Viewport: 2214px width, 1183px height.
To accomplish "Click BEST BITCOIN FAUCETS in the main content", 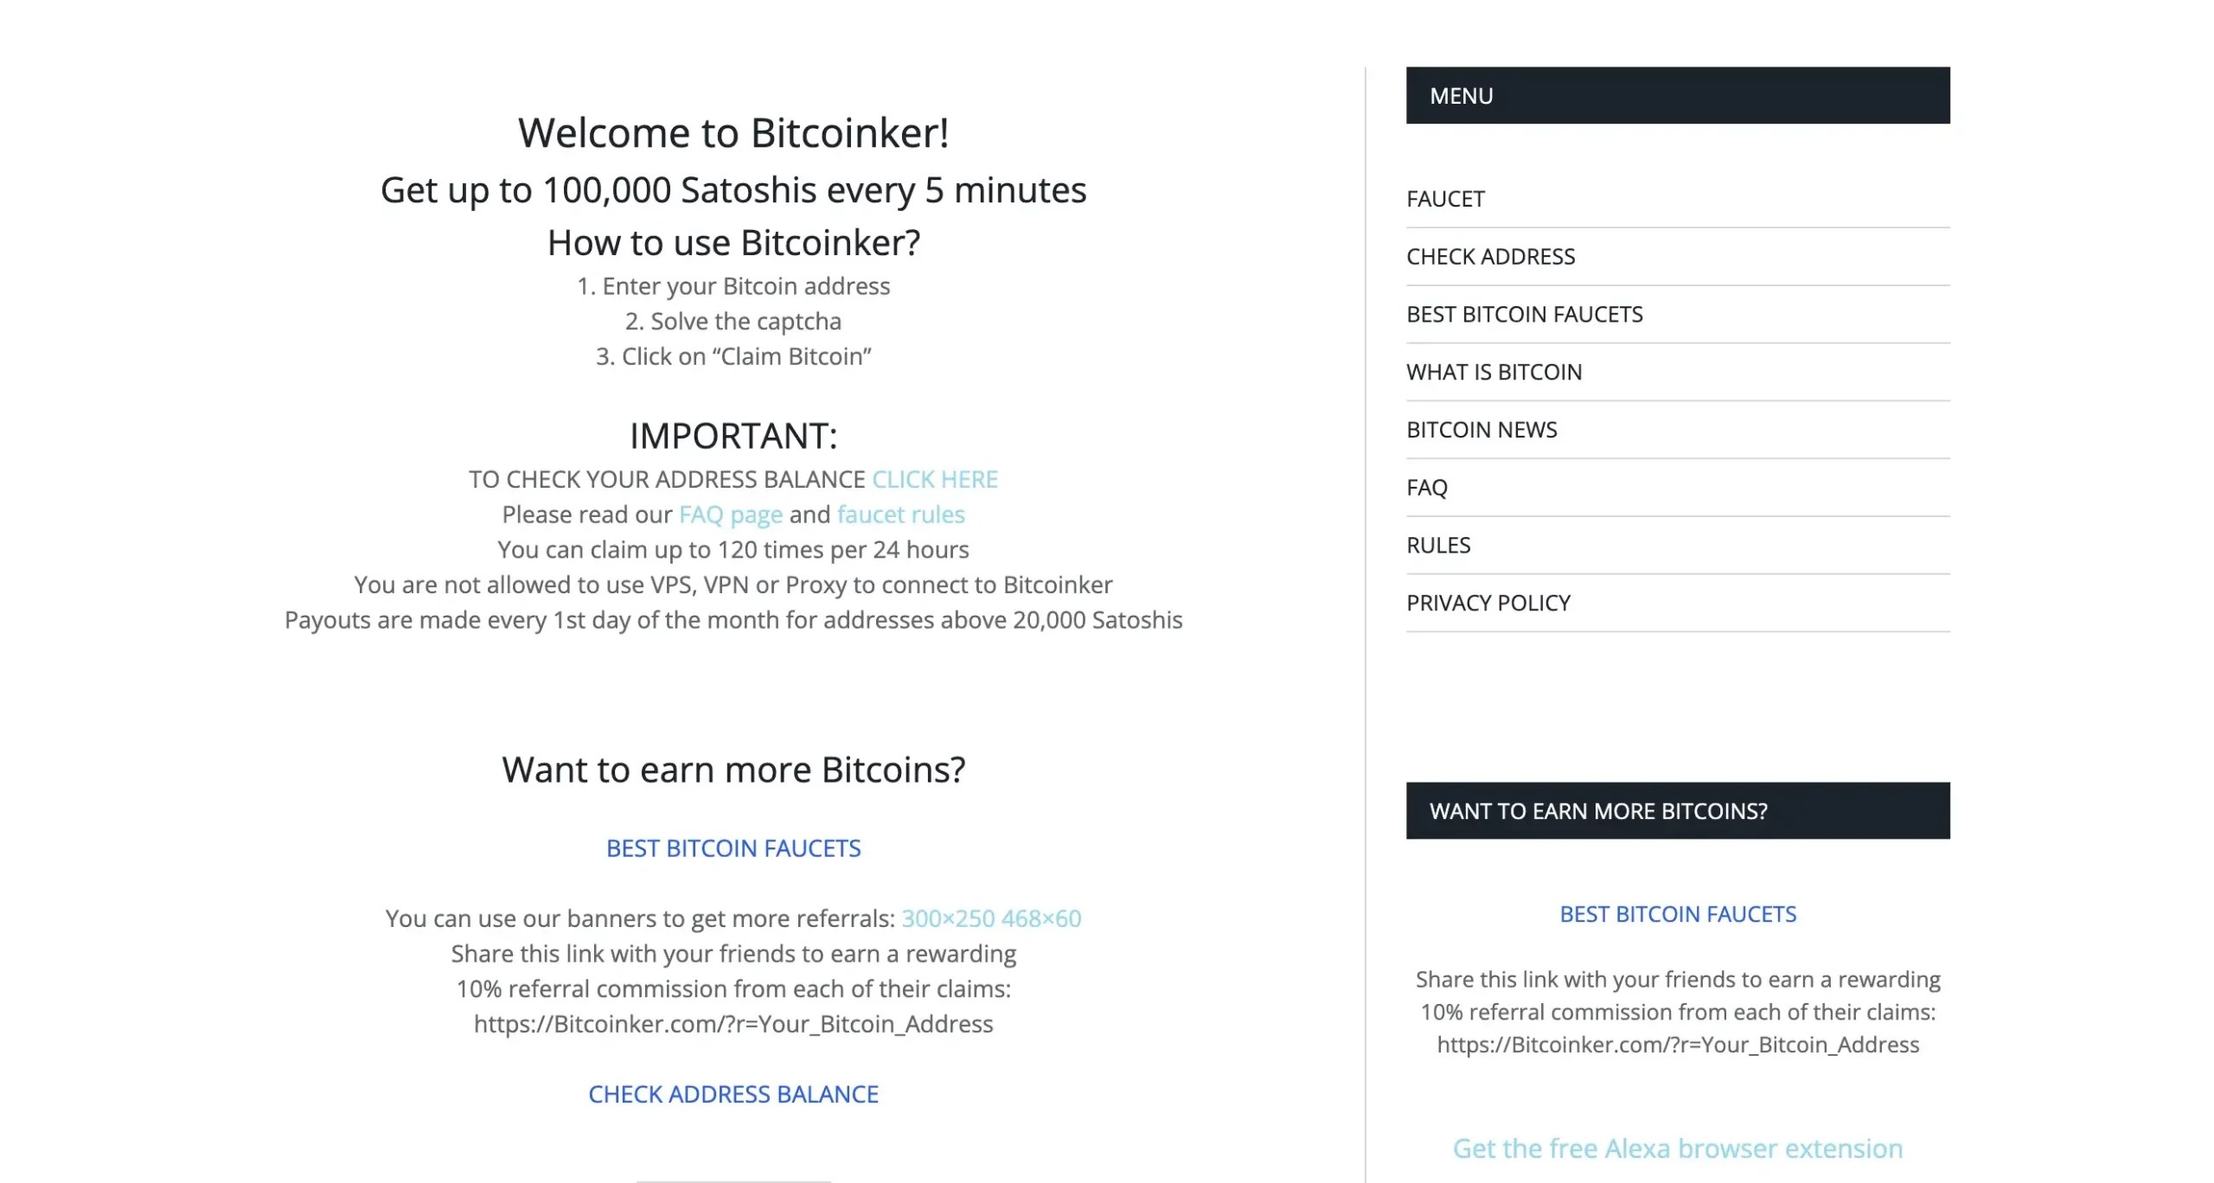I will [x=733, y=848].
